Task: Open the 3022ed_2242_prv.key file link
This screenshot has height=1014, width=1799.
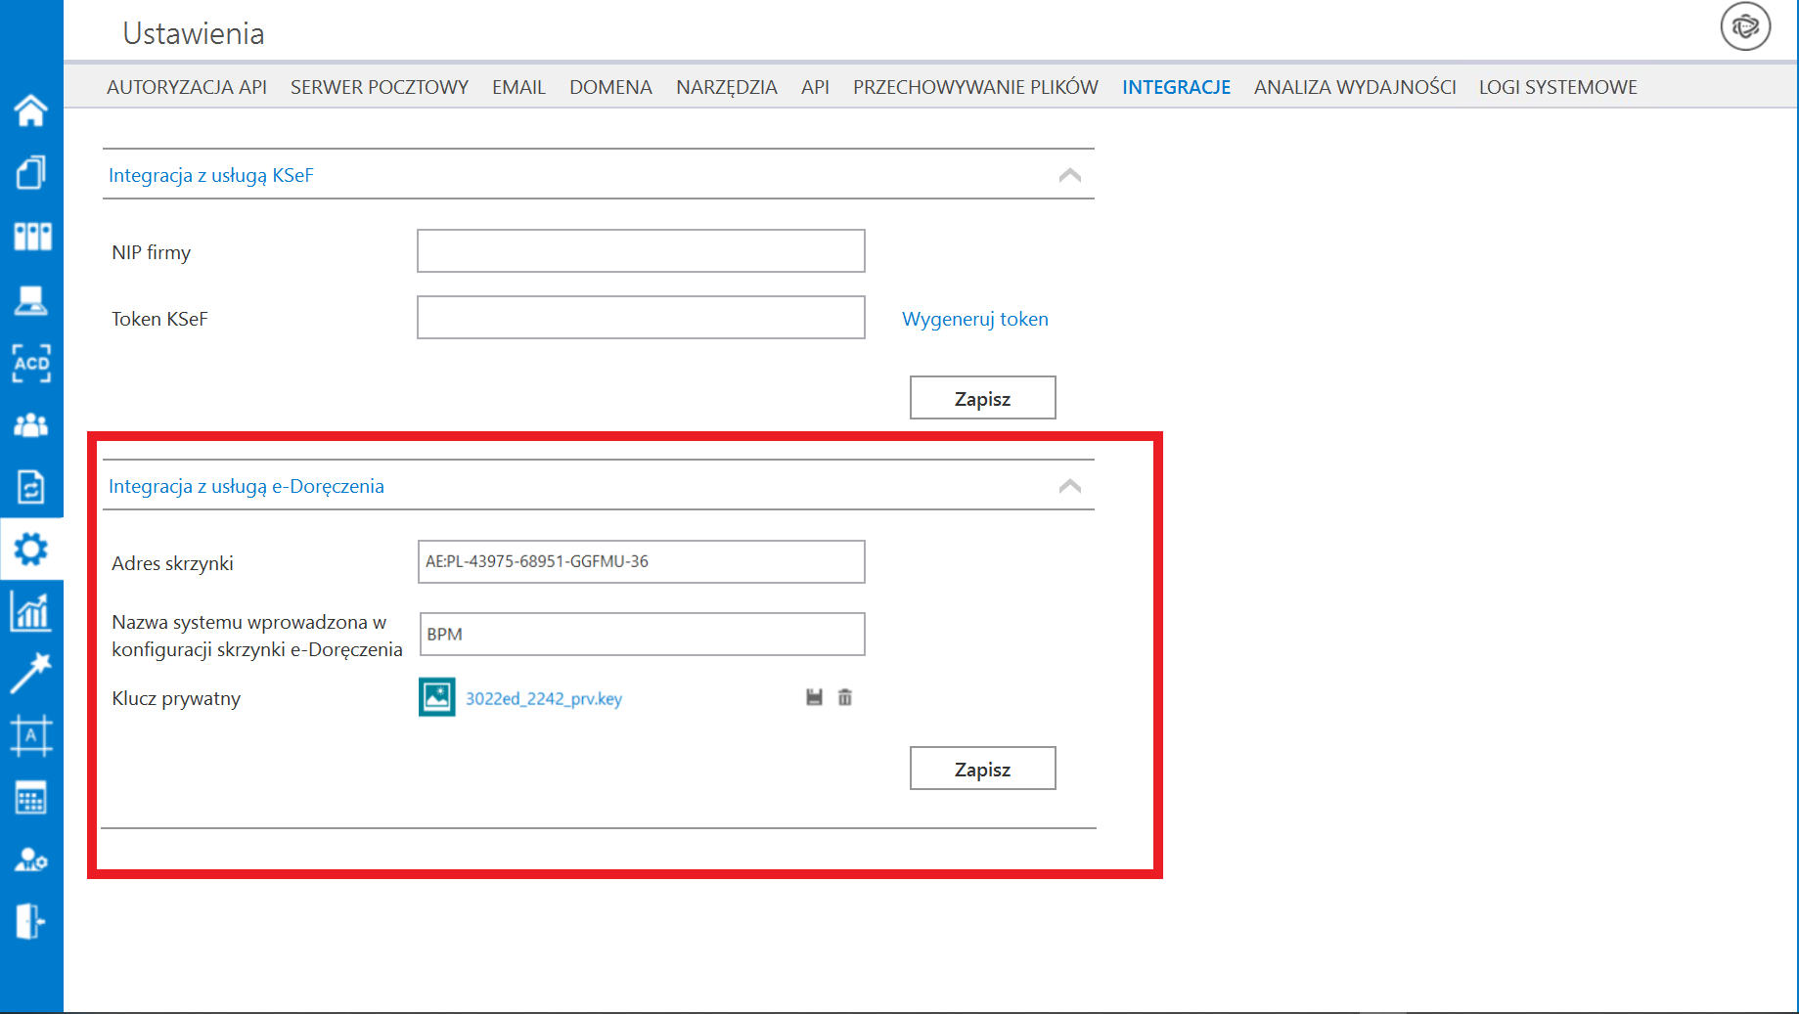Action: 543,698
